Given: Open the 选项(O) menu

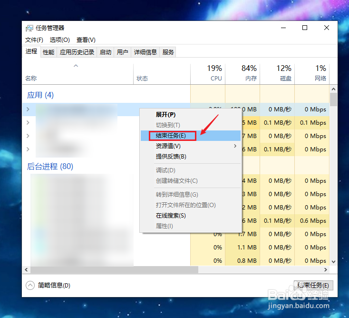Looking at the screenshot, I should (x=59, y=40).
